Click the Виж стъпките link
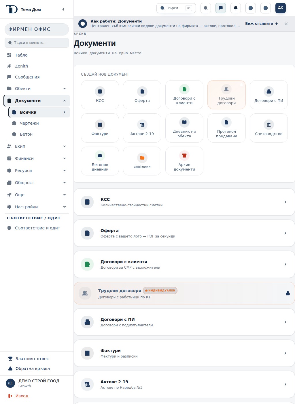This screenshot has width=295, height=404. tap(262, 24)
